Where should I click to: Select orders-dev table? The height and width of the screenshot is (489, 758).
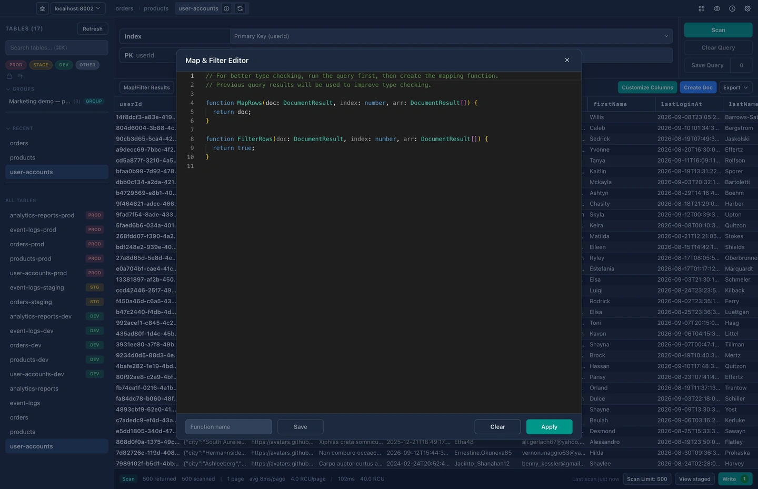point(57,345)
